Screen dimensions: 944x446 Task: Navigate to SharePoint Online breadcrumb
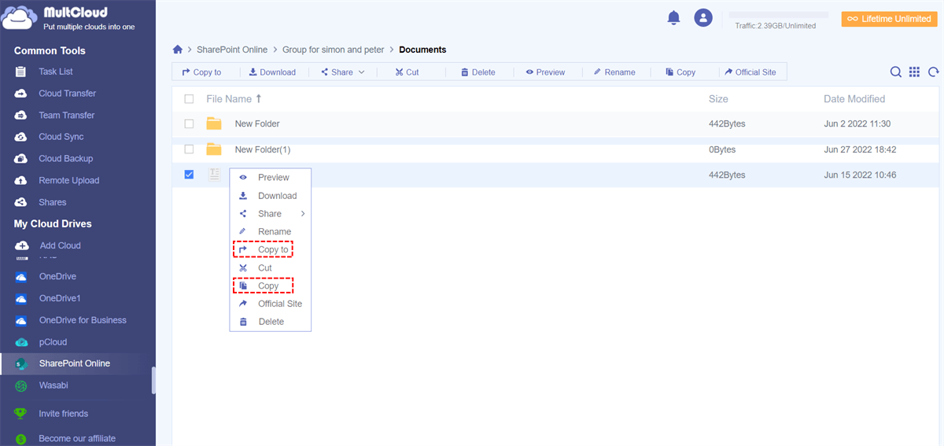click(232, 50)
